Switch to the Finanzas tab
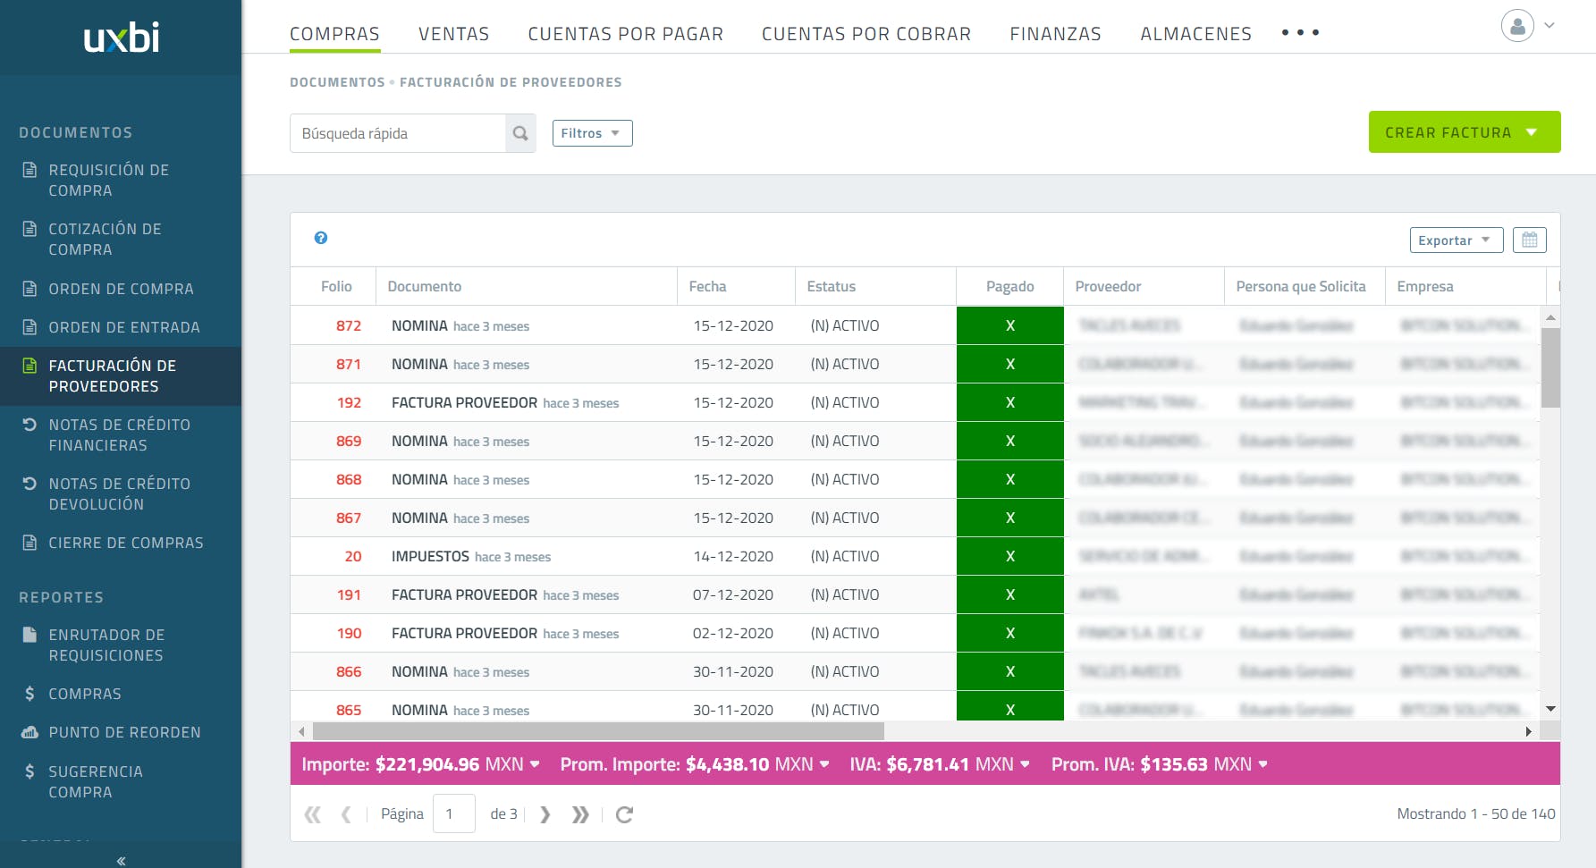Screen dimensions: 1596x868 [x=1055, y=34]
